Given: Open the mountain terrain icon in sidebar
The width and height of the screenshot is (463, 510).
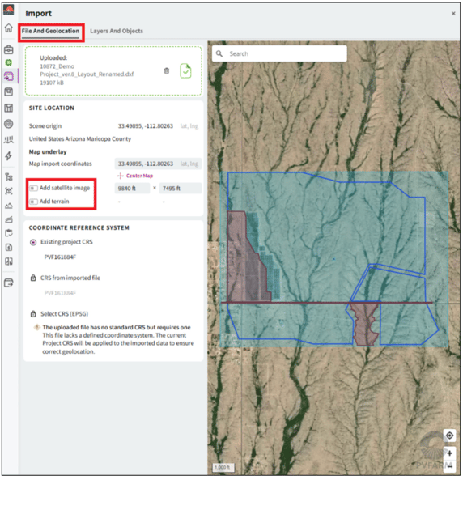Looking at the screenshot, I should tap(9, 206).
